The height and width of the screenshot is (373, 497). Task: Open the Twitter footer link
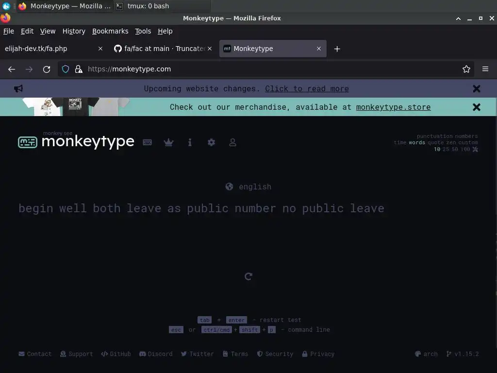tap(197, 354)
